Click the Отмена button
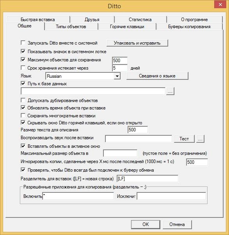The image size is (229, 235). (177, 224)
